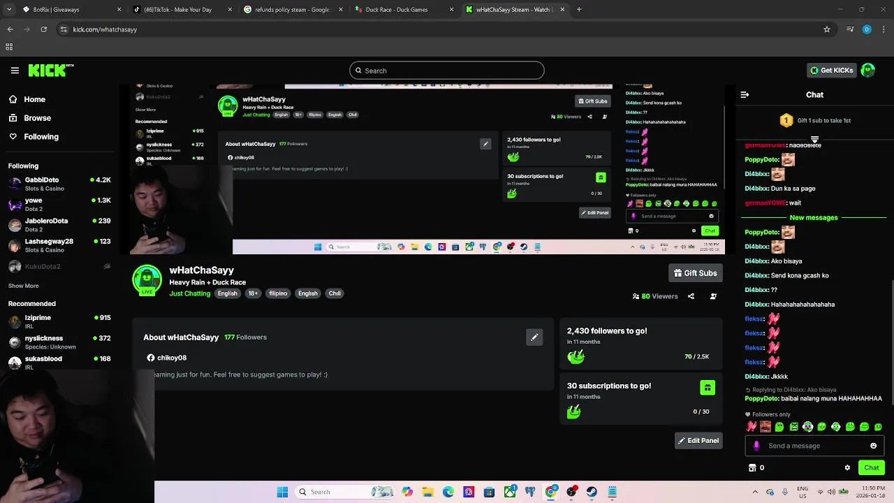Switch to refunds policy steam Google tab

[292, 10]
